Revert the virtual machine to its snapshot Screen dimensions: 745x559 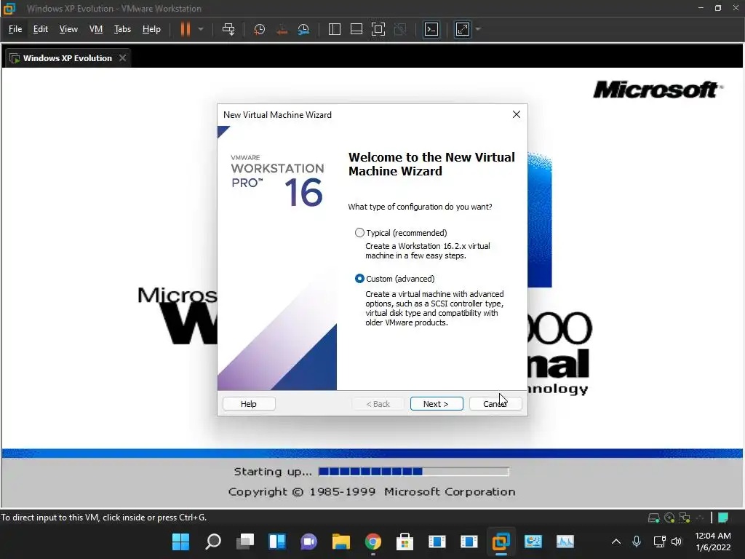point(282,29)
